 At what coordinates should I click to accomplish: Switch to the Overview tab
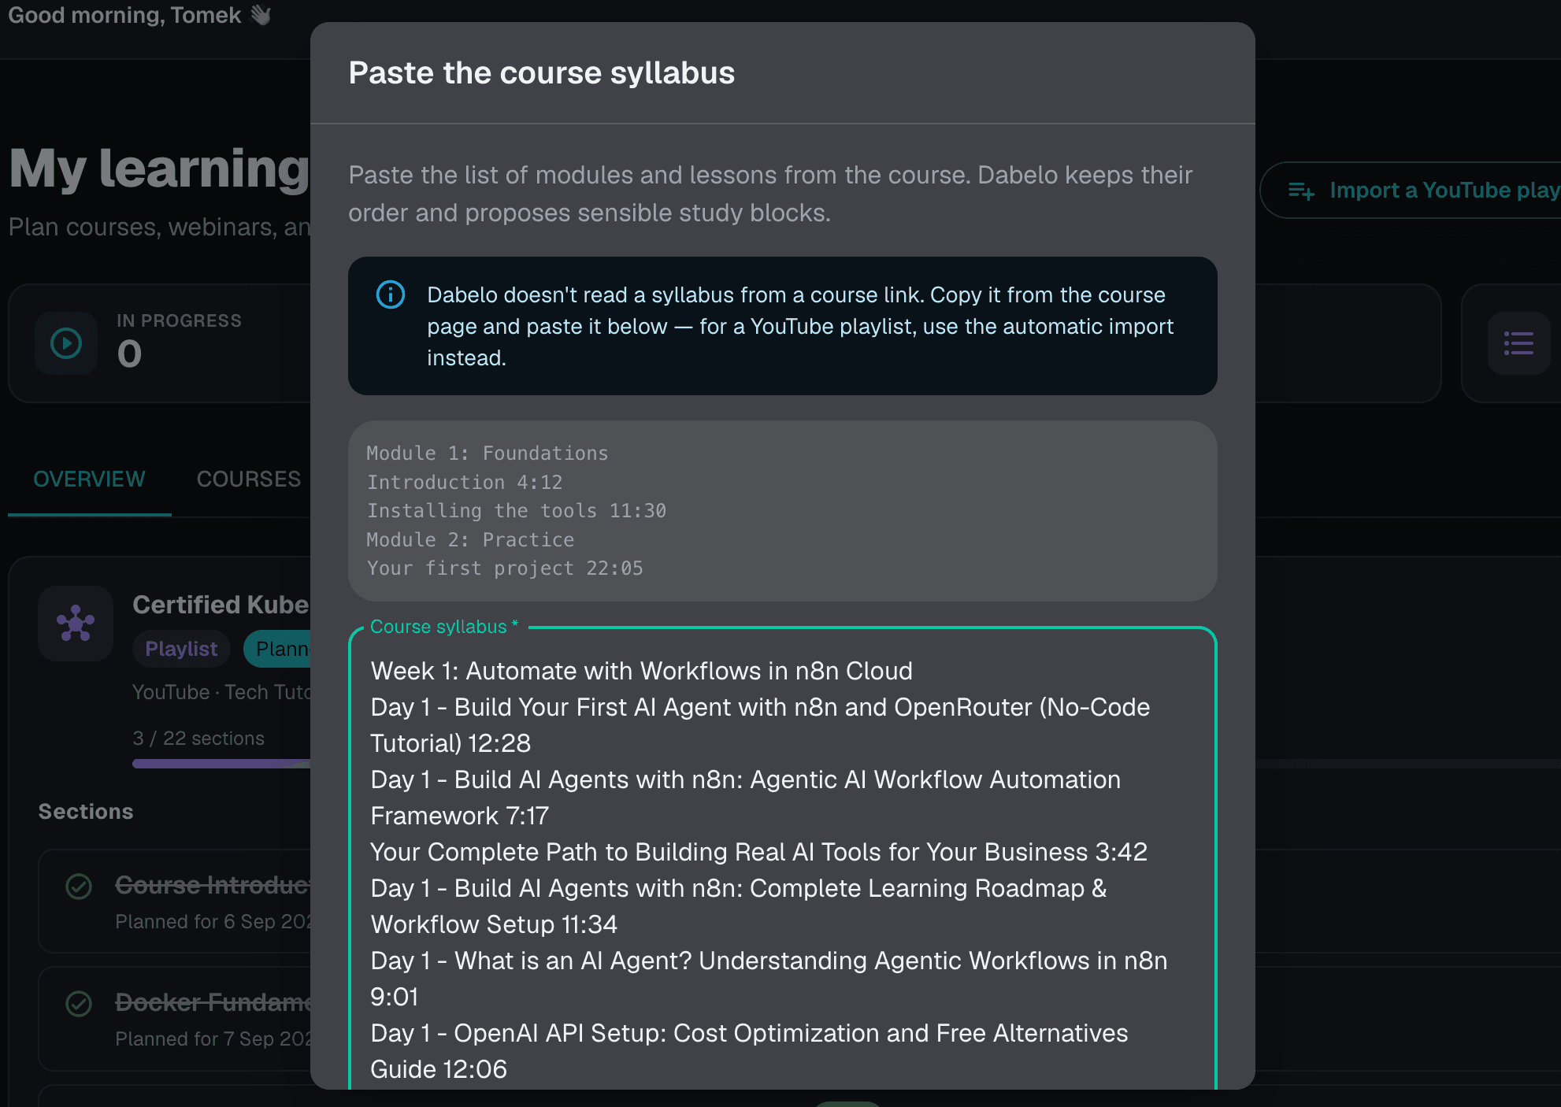[x=90, y=479]
